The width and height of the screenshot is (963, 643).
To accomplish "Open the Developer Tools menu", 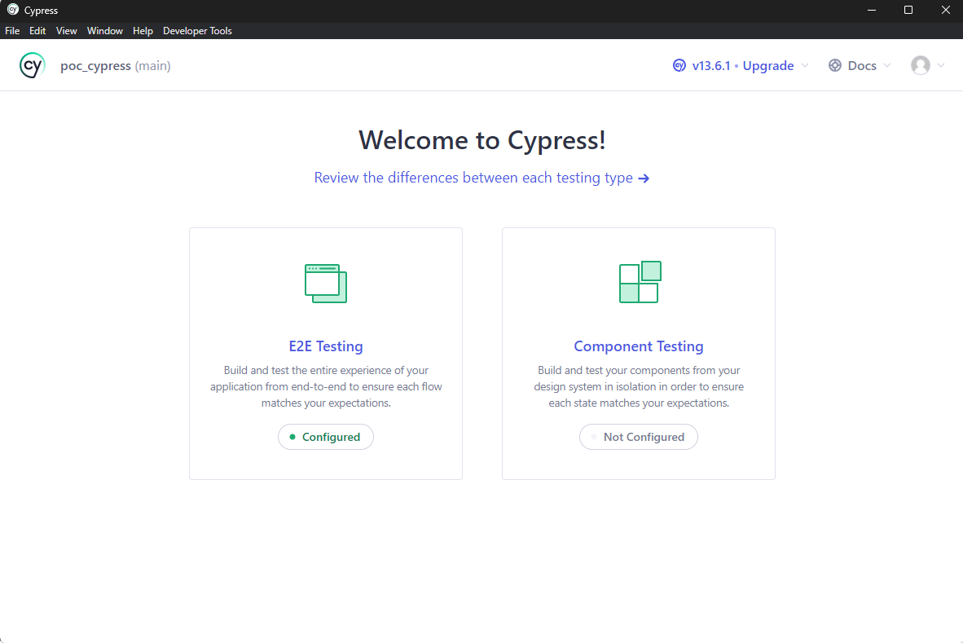I will tap(197, 31).
